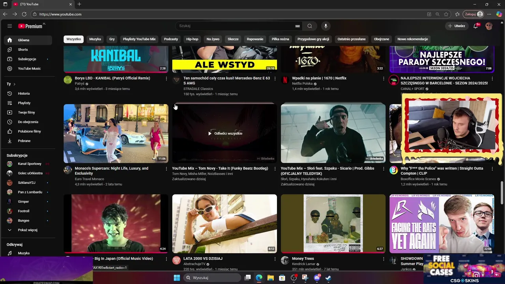Open Steam from taskbar

[x=328, y=278]
